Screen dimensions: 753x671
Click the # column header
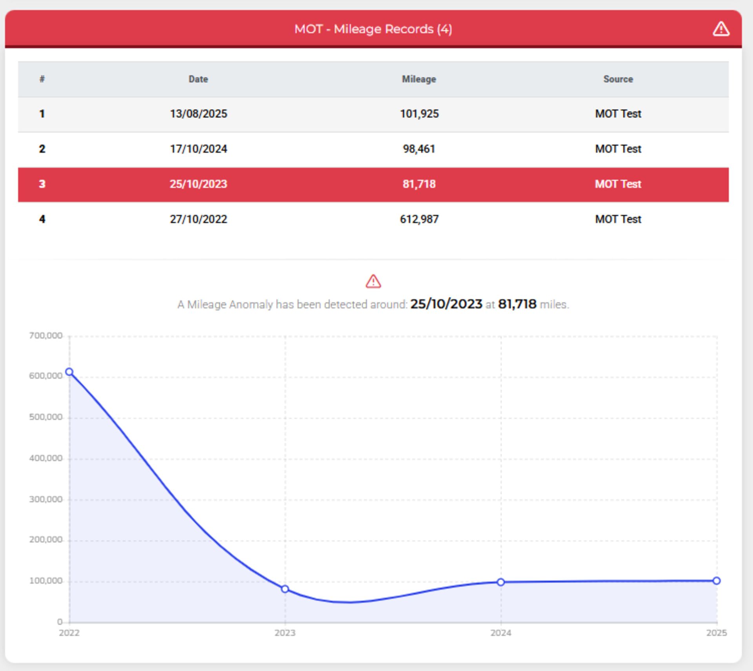click(42, 79)
